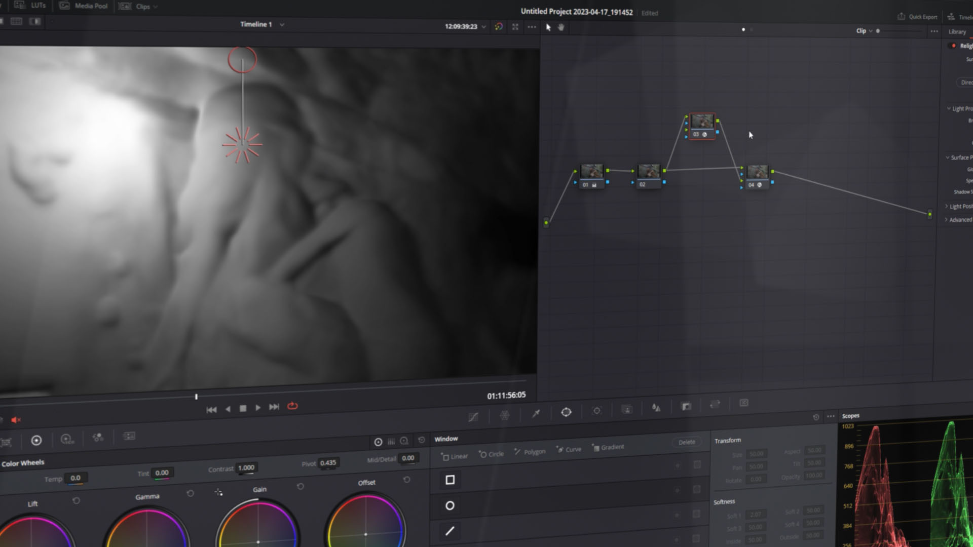Viewport: 973px width, 547px height.
Task: Open the Qualifier eyedropper palette
Action: coord(536,414)
